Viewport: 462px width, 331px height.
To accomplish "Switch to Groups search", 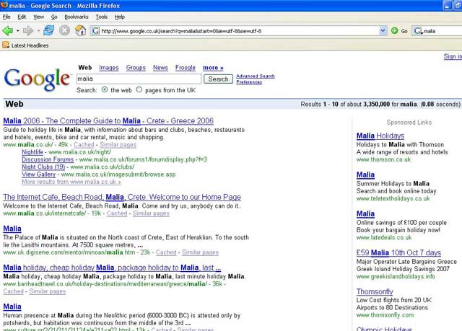I will point(136,68).
